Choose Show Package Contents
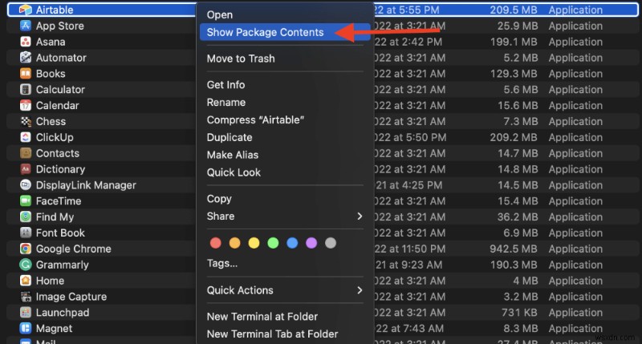The image size is (642, 344). coord(285,32)
